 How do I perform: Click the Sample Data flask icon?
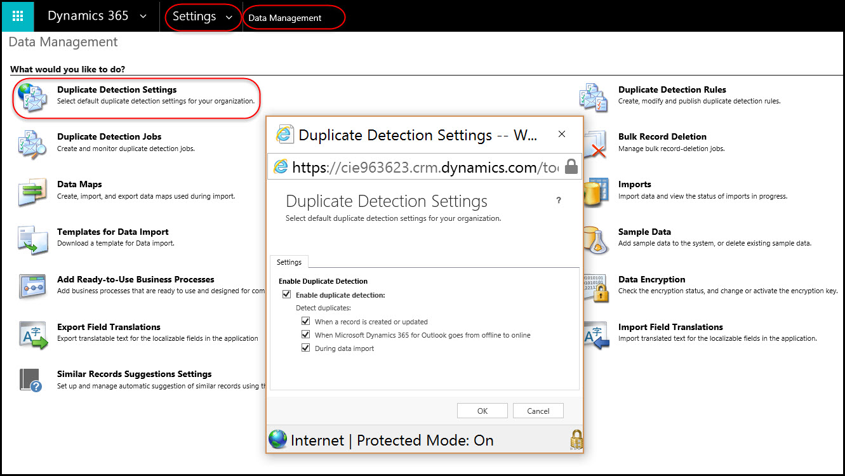tap(595, 239)
